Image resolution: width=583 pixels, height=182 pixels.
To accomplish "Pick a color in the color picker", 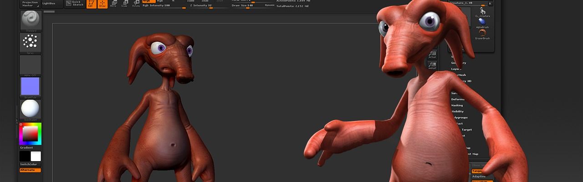I will 31,134.
